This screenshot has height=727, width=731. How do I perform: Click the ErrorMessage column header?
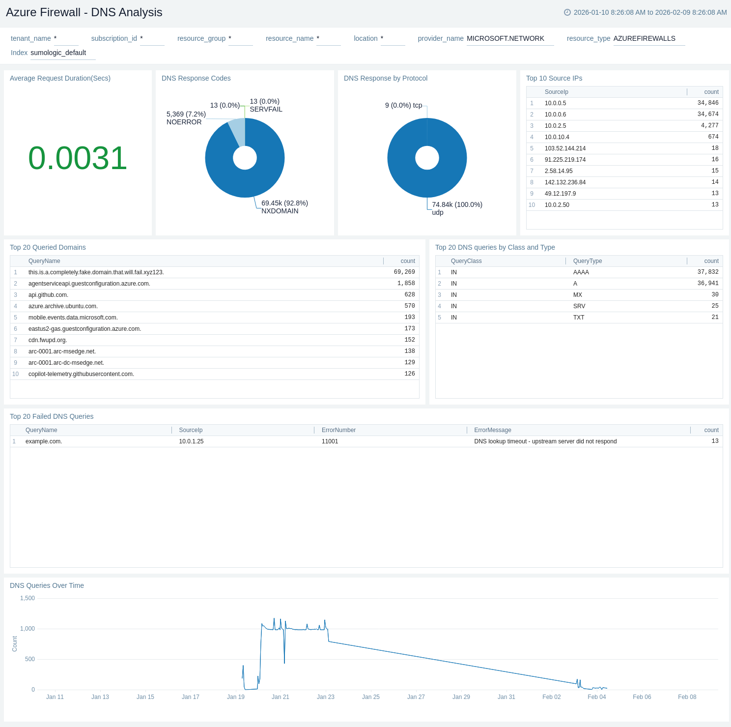pyautogui.click(x=492, y=430)
